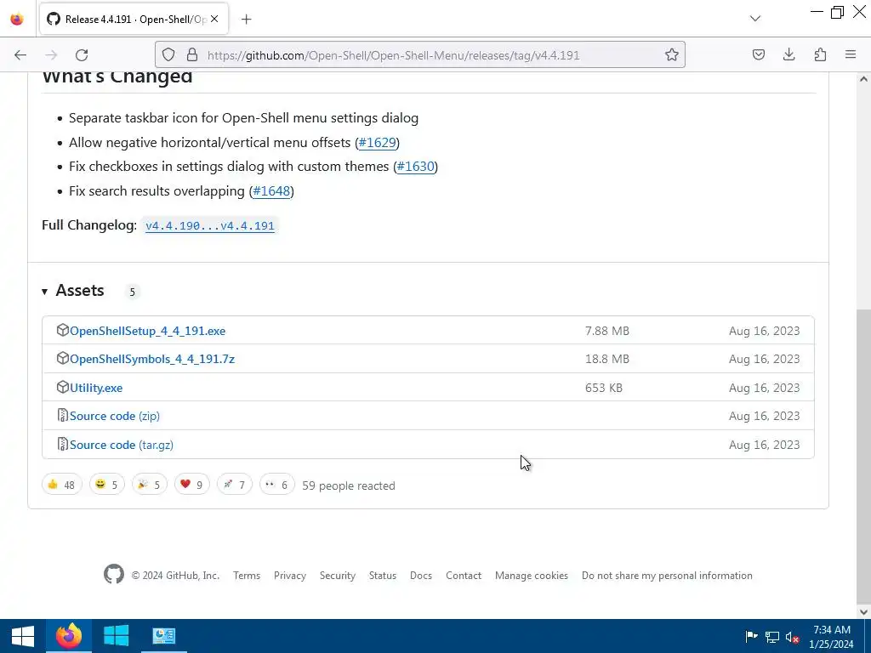Image resolution: width=871 pixels, height=653 pixels.
Task: Click the smiley laugh reaction with 5
Action: [107, 485]
